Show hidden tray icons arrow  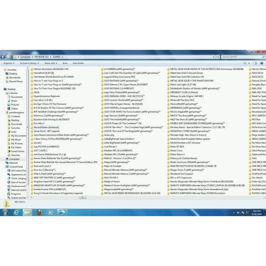point(234,212)
